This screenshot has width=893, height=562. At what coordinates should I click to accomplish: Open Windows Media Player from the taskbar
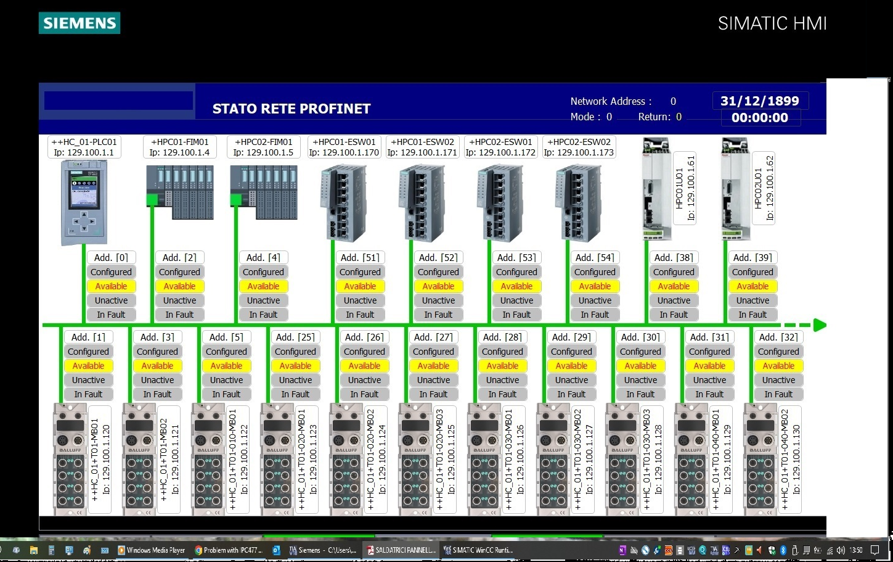(x=151, y=550)
